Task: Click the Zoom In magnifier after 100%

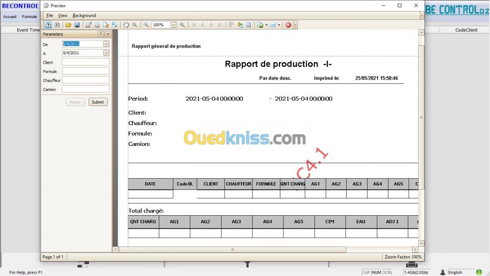Action: point(182,25)
